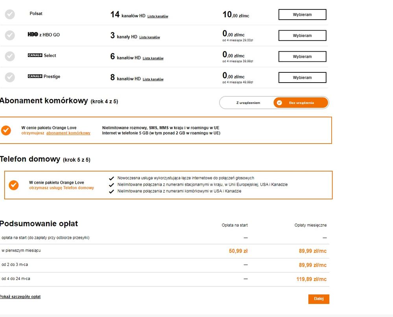Select the HBO z HBO GO package checkmark
The height and width of the screenshot is (317, 393).
coord(10,35)
